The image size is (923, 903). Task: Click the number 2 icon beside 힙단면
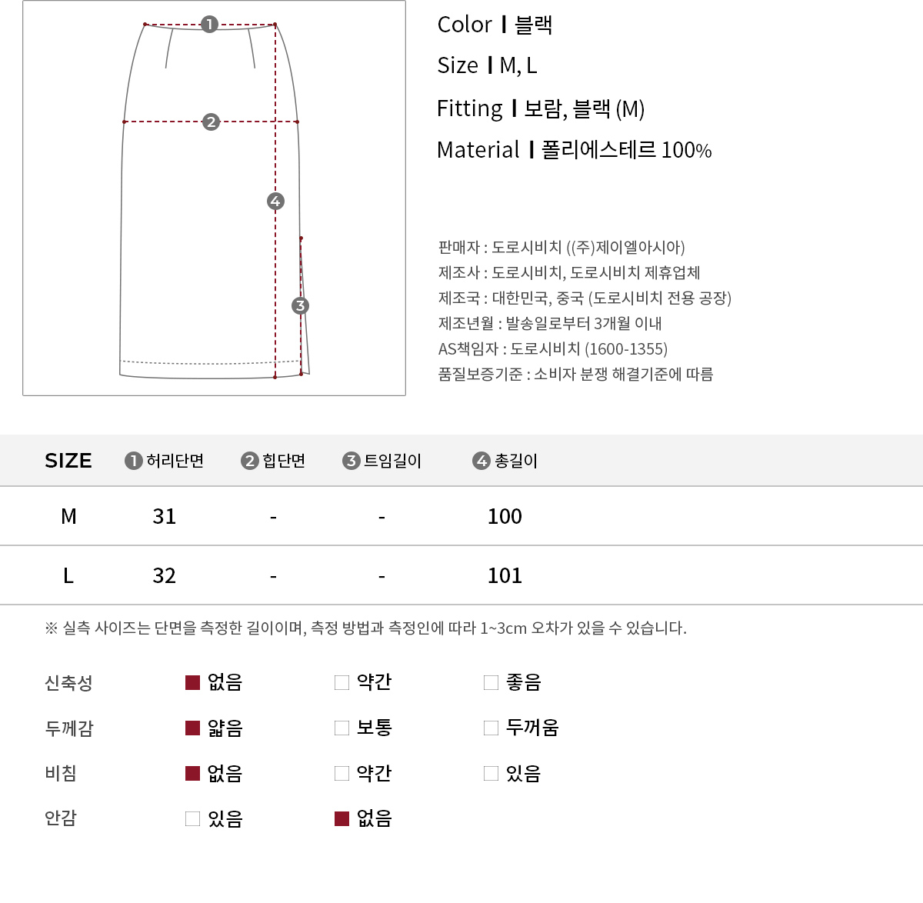(249, 461)
